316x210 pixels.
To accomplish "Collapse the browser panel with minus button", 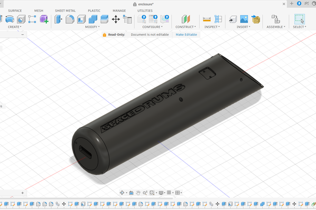I will pos(23,34).
